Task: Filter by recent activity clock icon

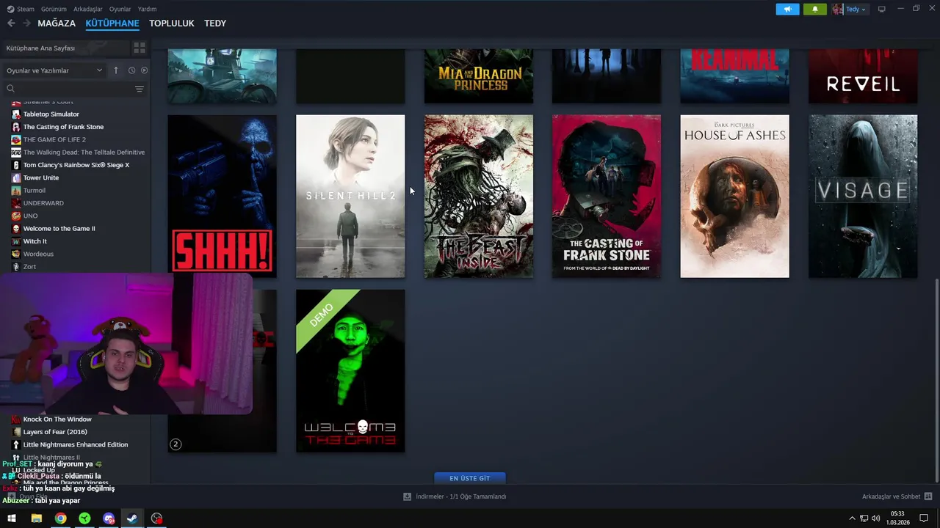Action: coord(131,70)
